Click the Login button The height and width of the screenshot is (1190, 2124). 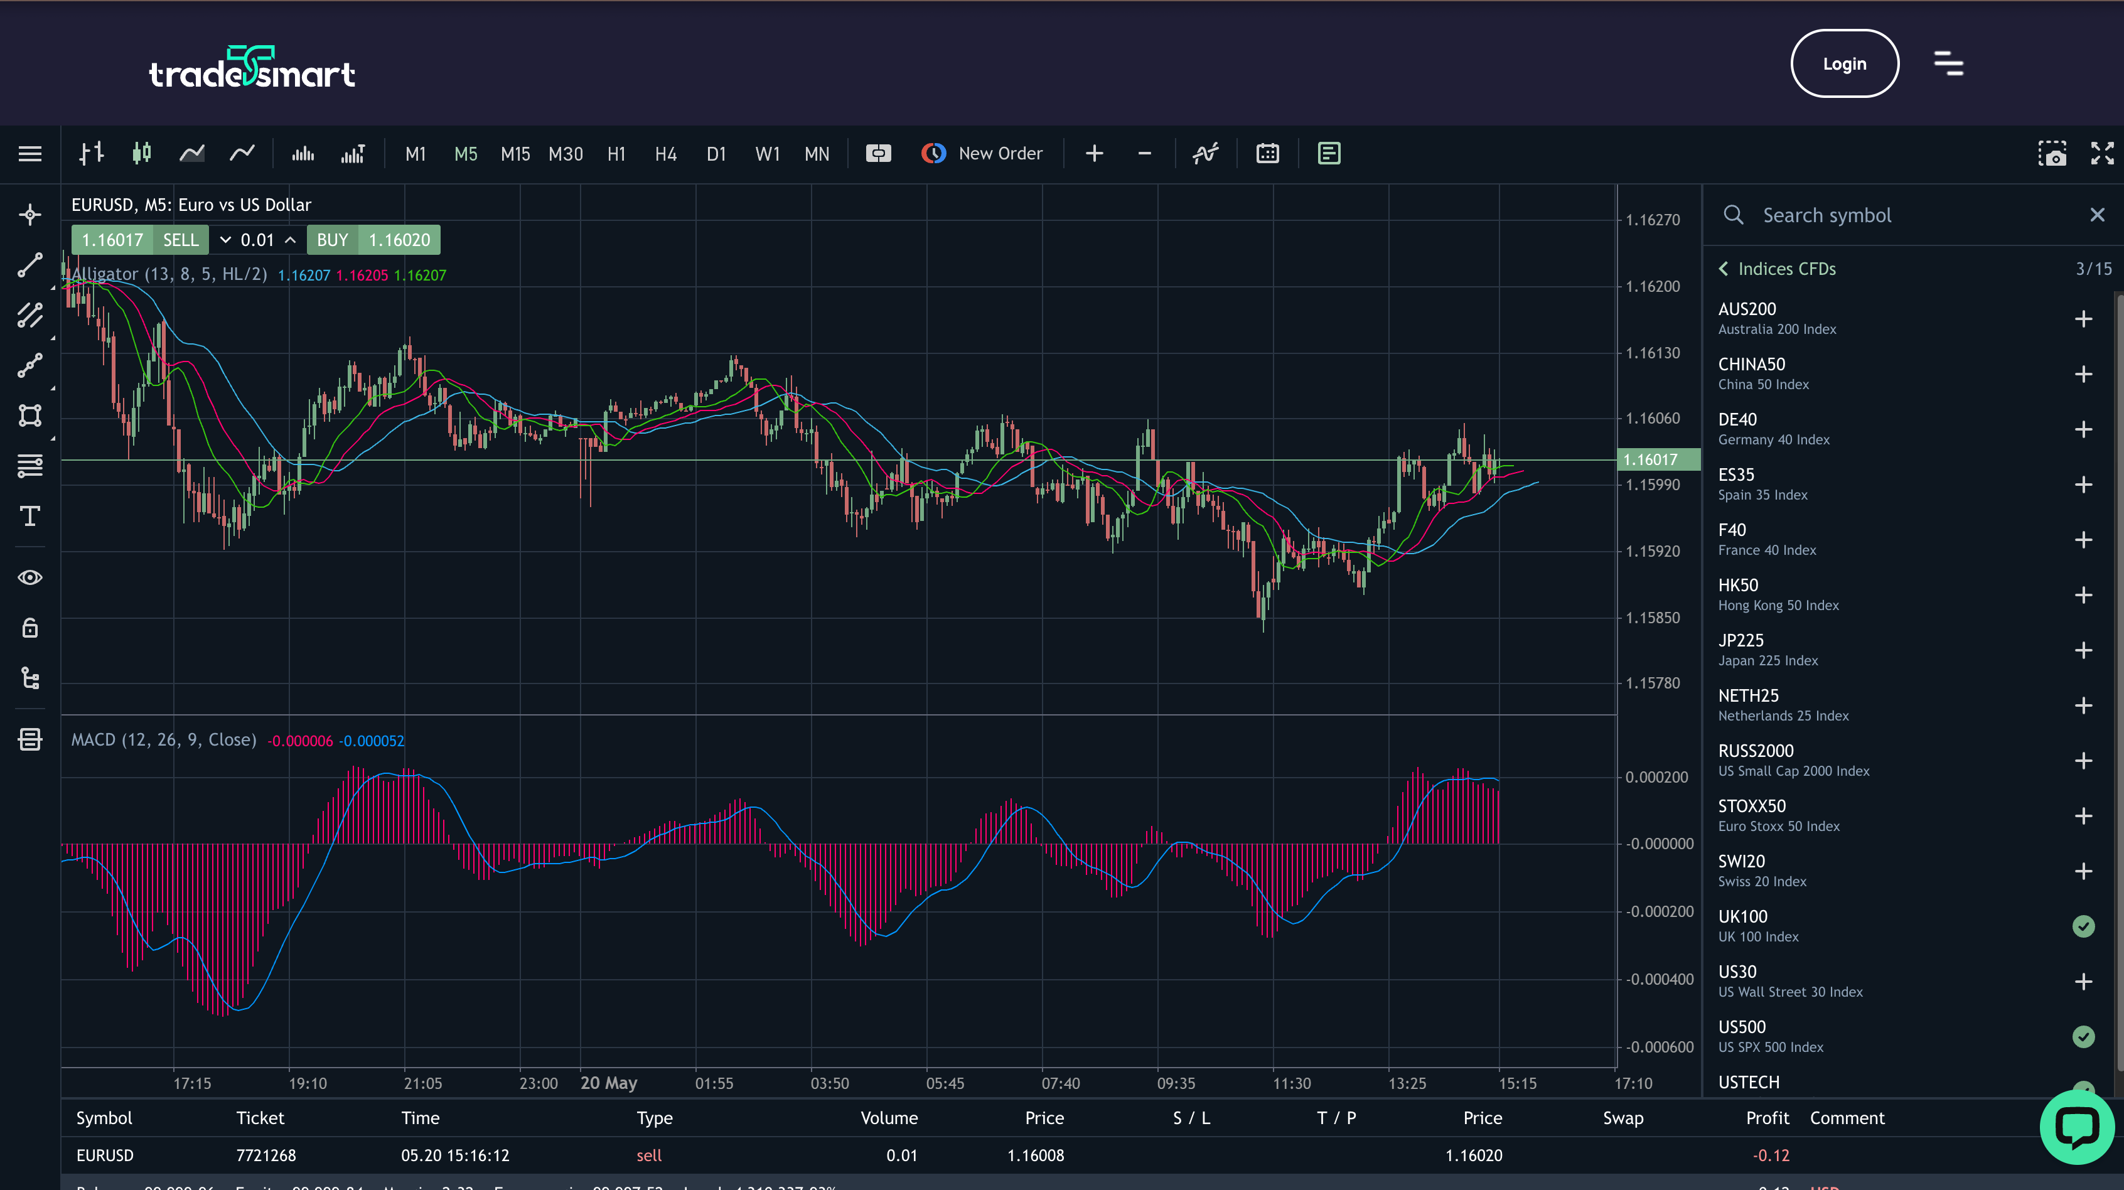[x=1845, y=63]
